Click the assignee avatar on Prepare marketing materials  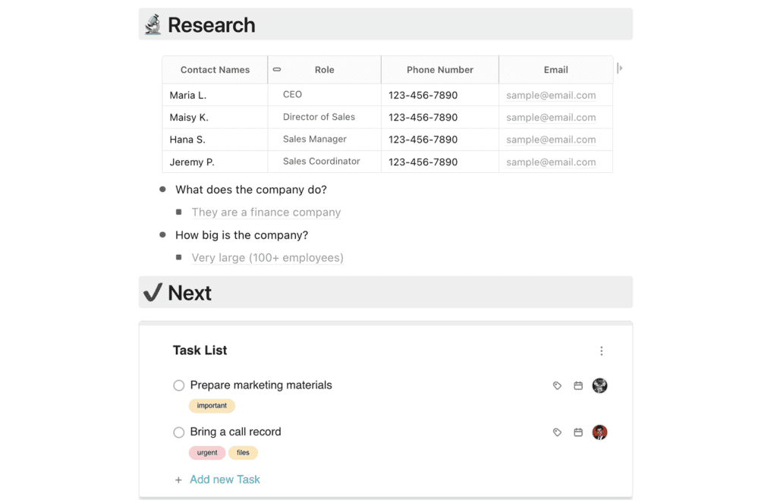[599, 385]
